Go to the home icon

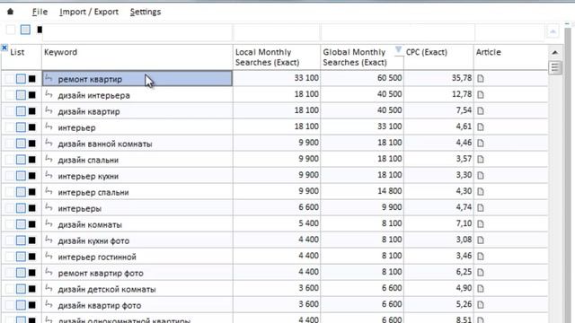tap(10, 12)
